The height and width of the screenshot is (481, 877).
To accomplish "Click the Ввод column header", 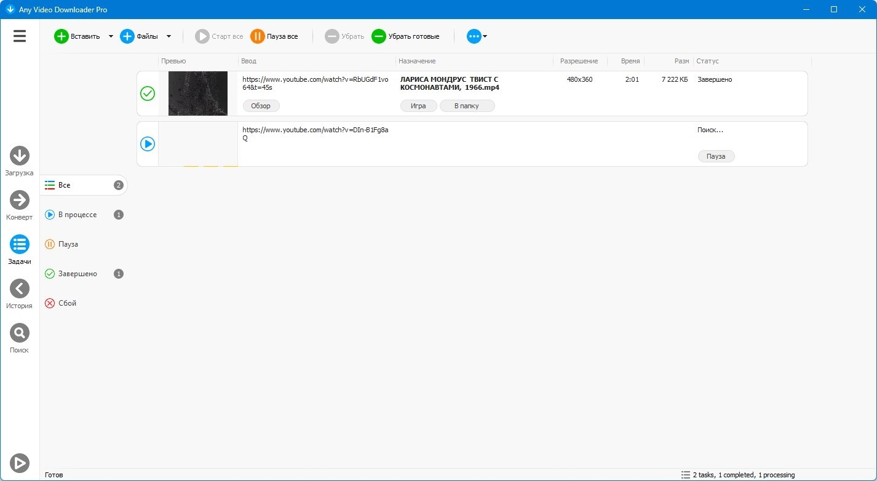I will point(317,61).
